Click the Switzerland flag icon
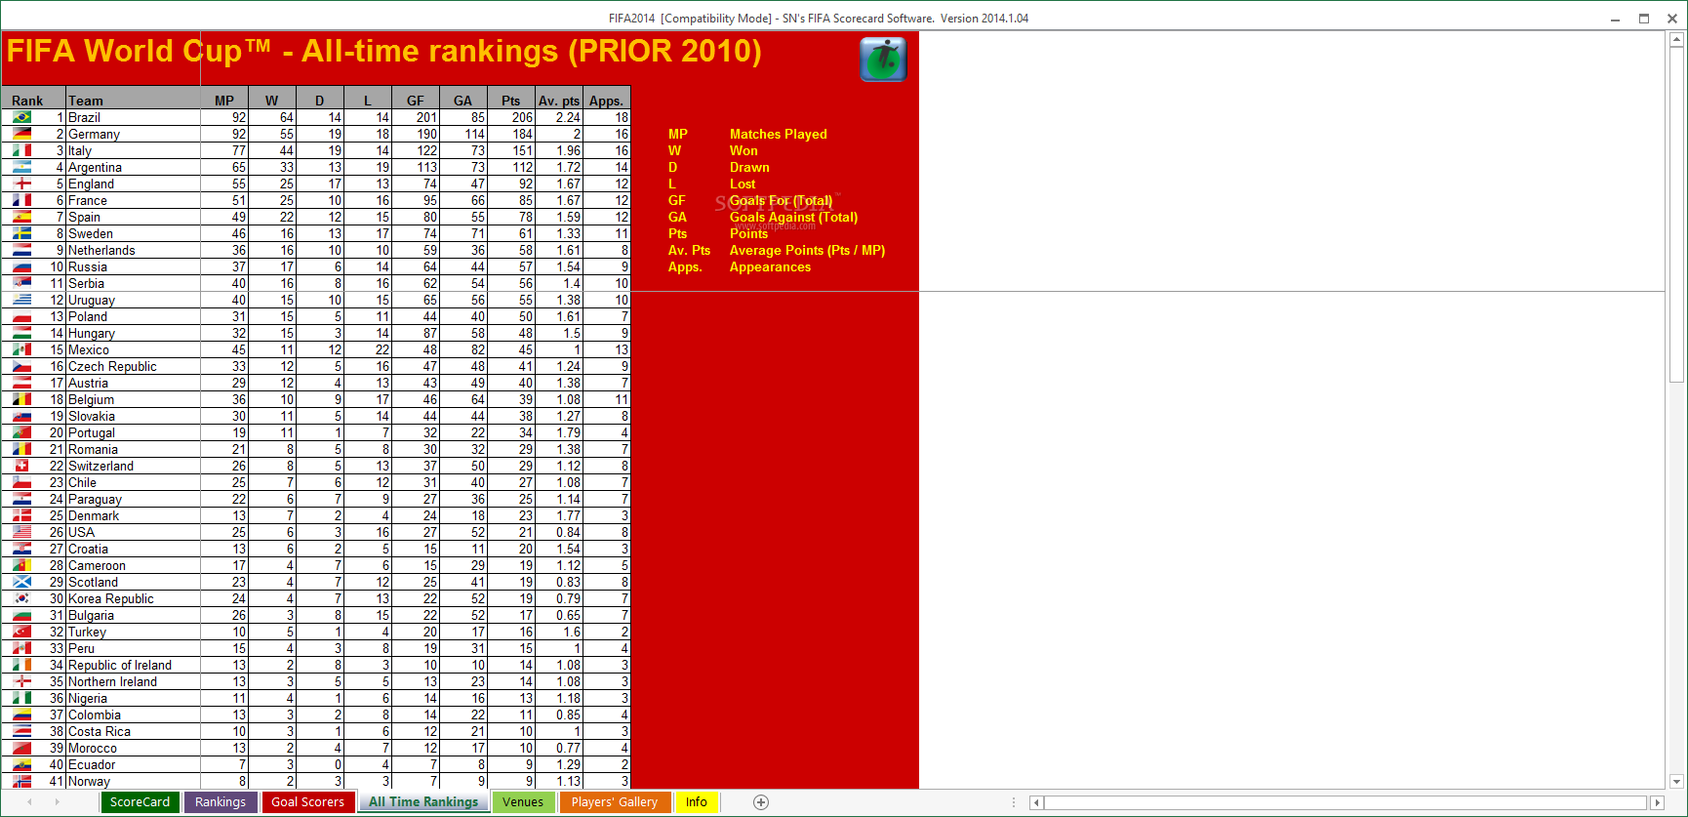 21,466
